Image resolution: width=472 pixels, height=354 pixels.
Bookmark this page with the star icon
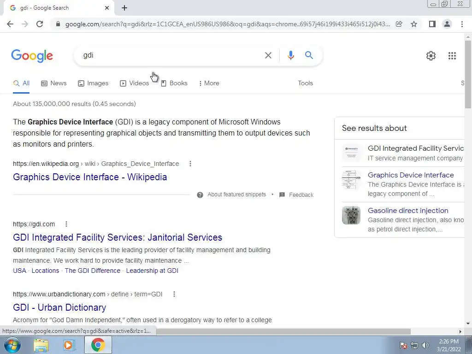[414, 24]
